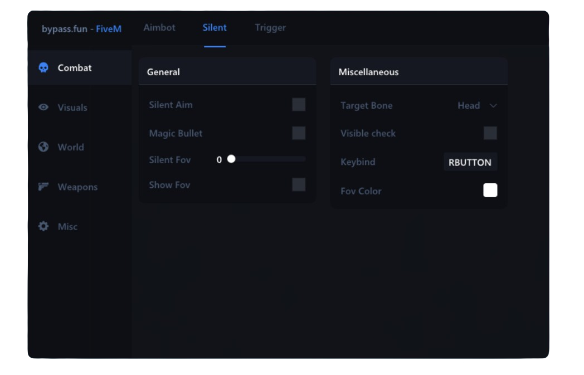Toggle Magic Bullet on
The image size is (584, 375).
coord(298,133)
